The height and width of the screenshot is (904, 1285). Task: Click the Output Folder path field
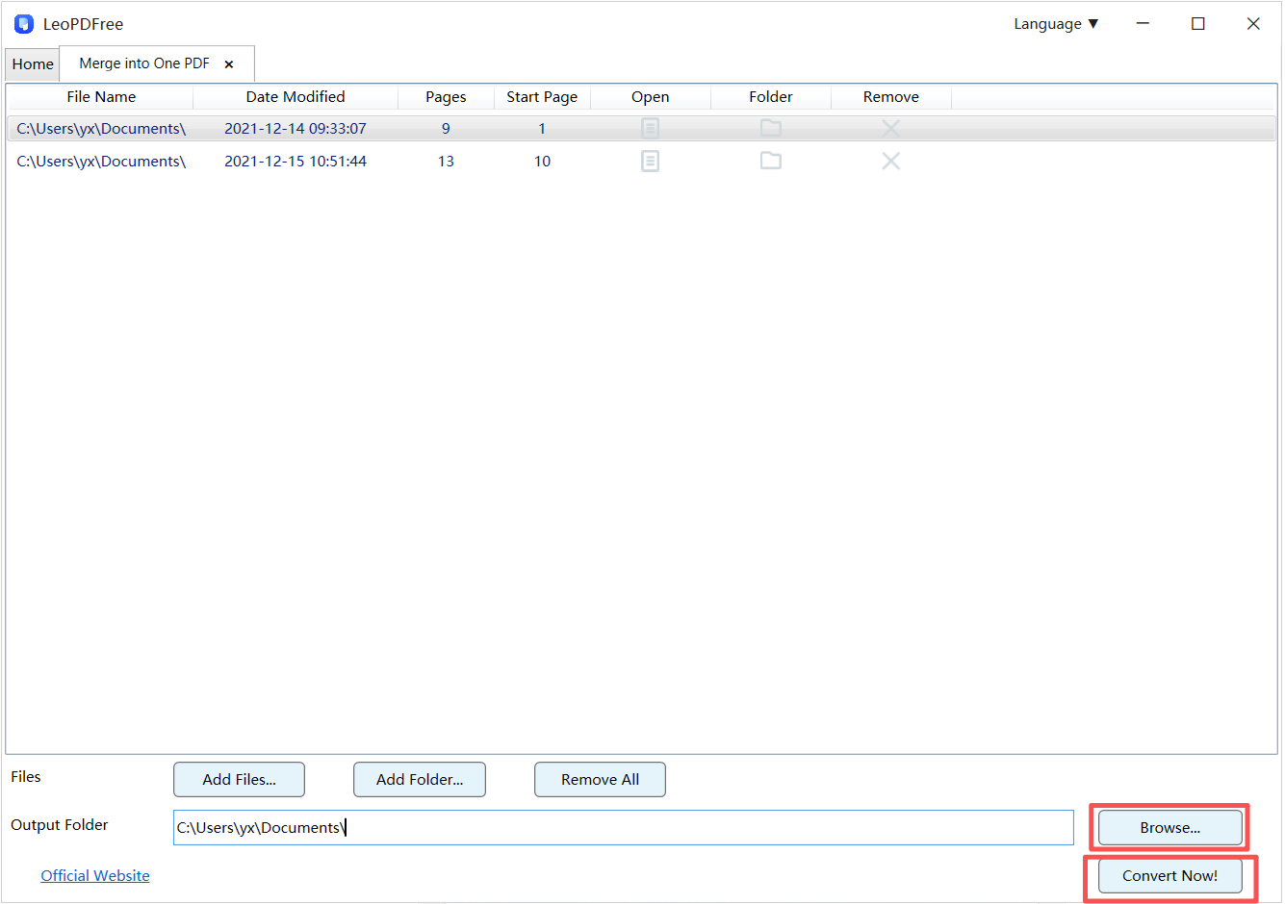click(624, 828)
